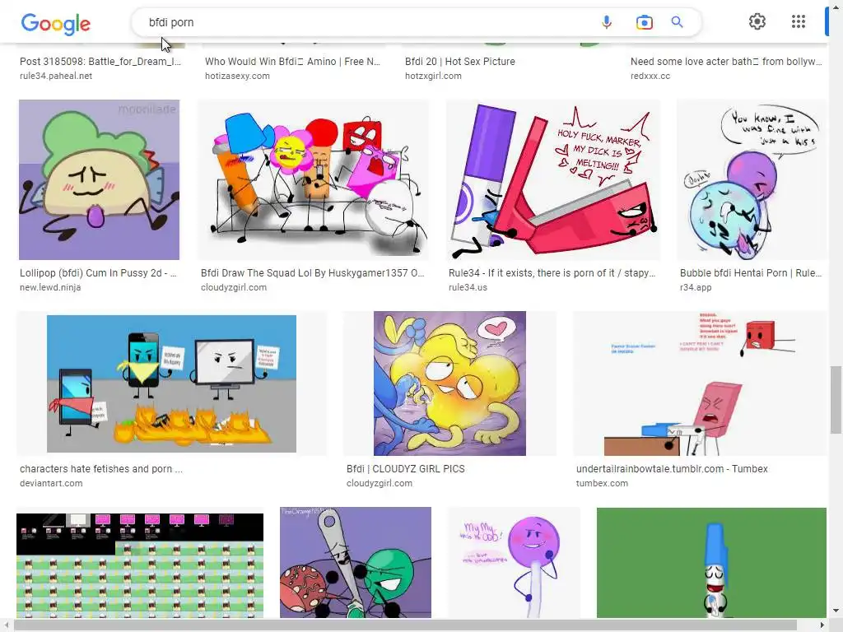Click cloudyzgirl.com under Draw The Squad
Image resolution: width=843 pixels, height=632 pixels.
(233, 287)
